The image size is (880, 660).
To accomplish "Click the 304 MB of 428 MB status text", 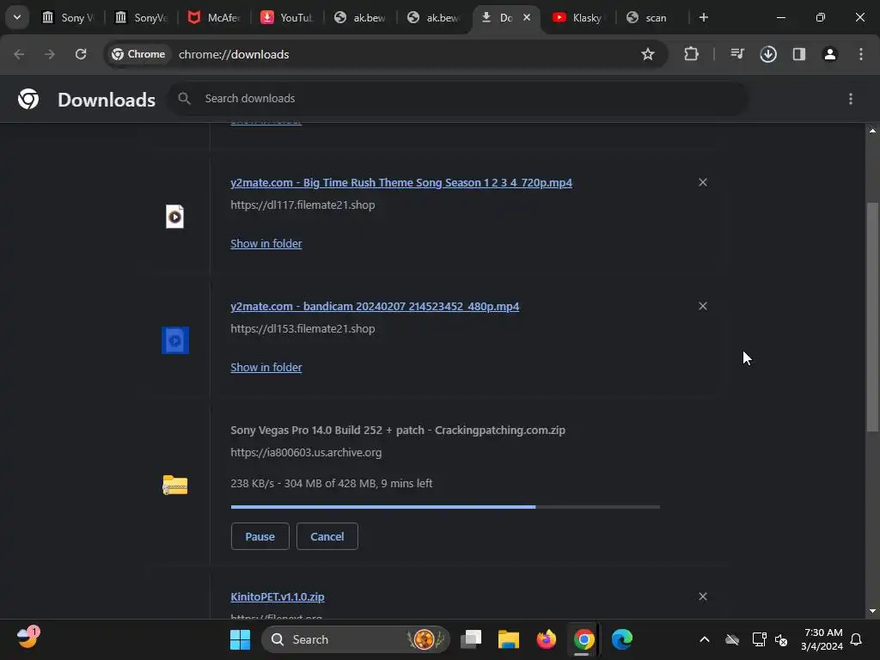I will pos(331,483).
